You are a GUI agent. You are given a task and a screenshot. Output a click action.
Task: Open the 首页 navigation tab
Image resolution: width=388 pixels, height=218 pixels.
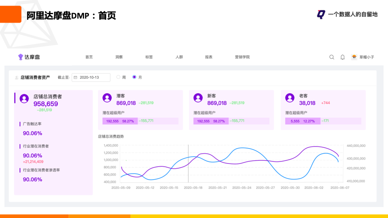coord(89,57)
